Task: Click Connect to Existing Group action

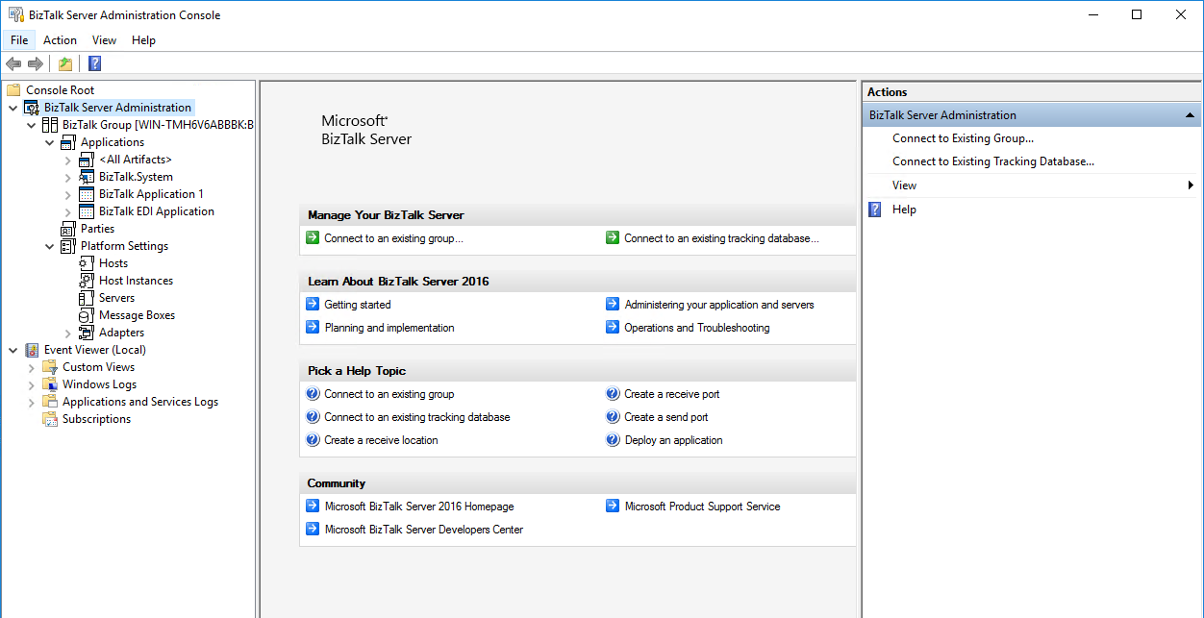Action: [x=963, y=138]
